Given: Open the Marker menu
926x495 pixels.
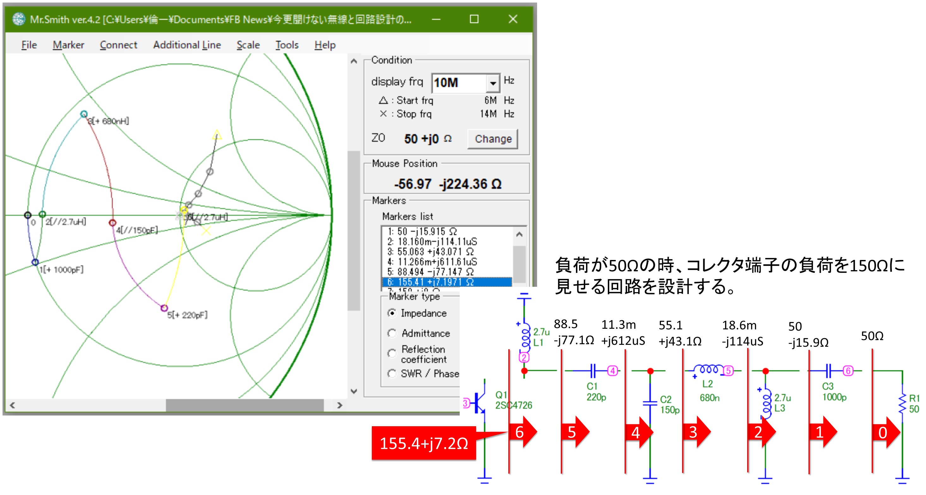Looking at the screenshot, I should coord(68,45).
